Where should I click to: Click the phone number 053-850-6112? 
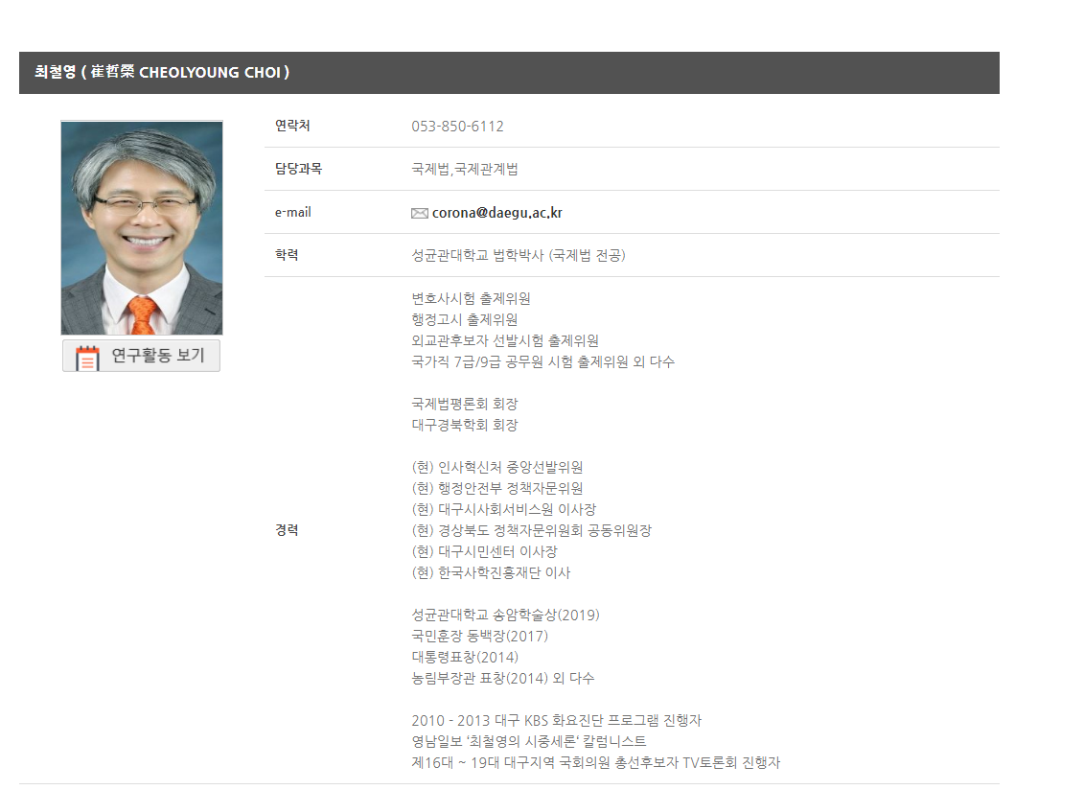(x=457, y=127)
